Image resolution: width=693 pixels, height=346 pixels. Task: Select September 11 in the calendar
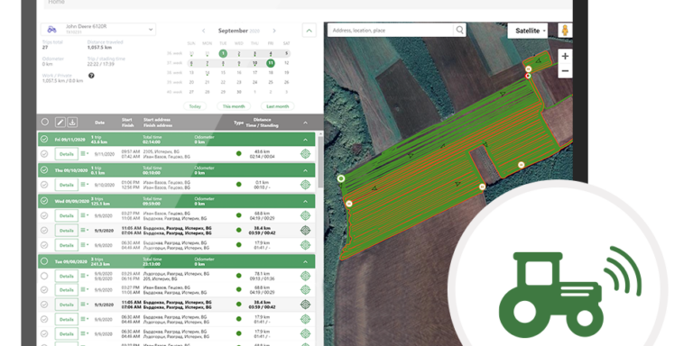pyautogui.click(x=271, y=63)
